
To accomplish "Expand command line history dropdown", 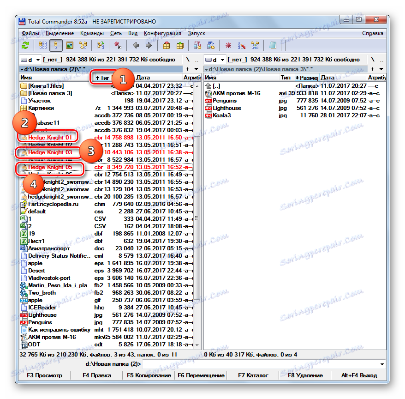I will click(382, 364).
